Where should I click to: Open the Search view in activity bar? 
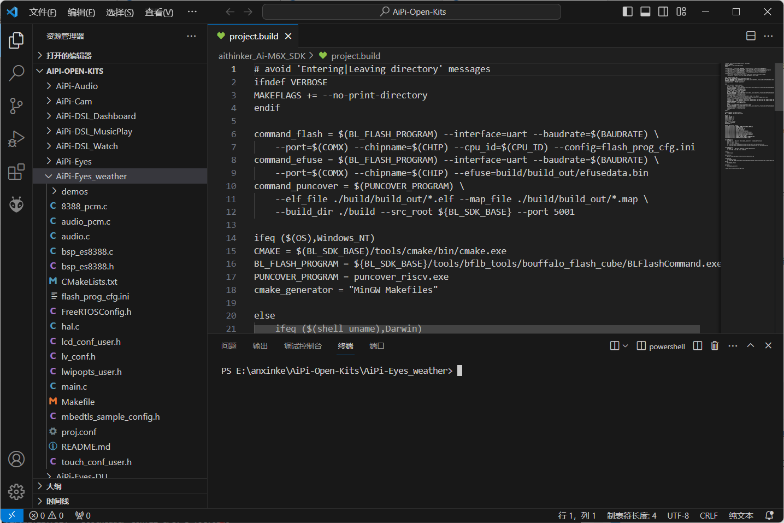click(x=16, y=73)
